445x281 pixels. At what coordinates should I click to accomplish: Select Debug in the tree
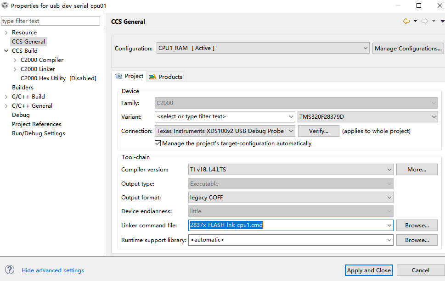21,115
